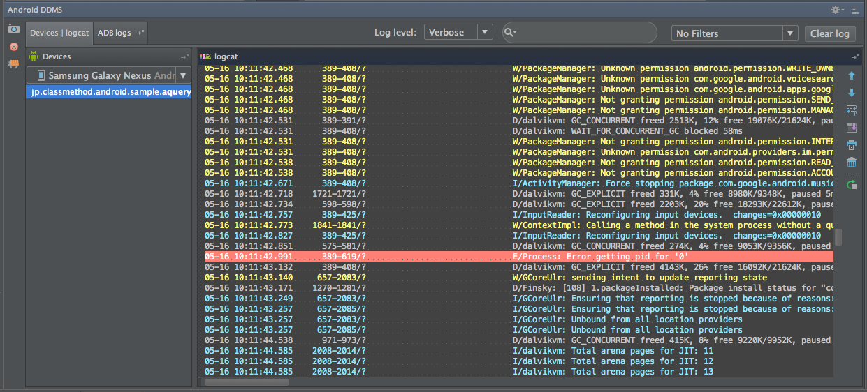Click the Devices panel title
867x392 pixels.
[x=57, y=56]
